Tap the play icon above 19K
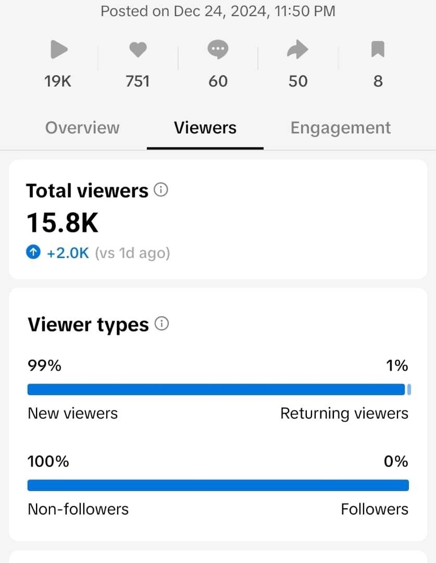 click(59, 50)
